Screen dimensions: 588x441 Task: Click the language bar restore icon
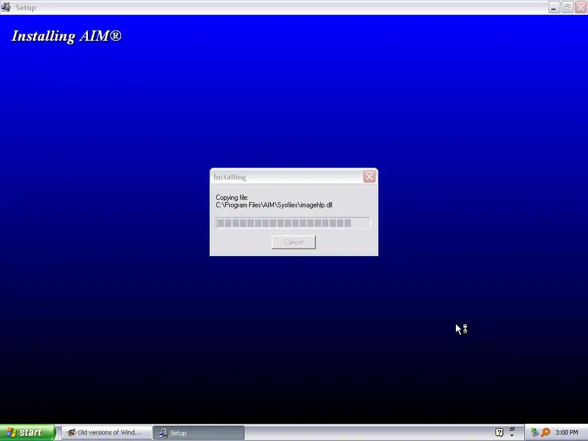click(x=512, y=429)
